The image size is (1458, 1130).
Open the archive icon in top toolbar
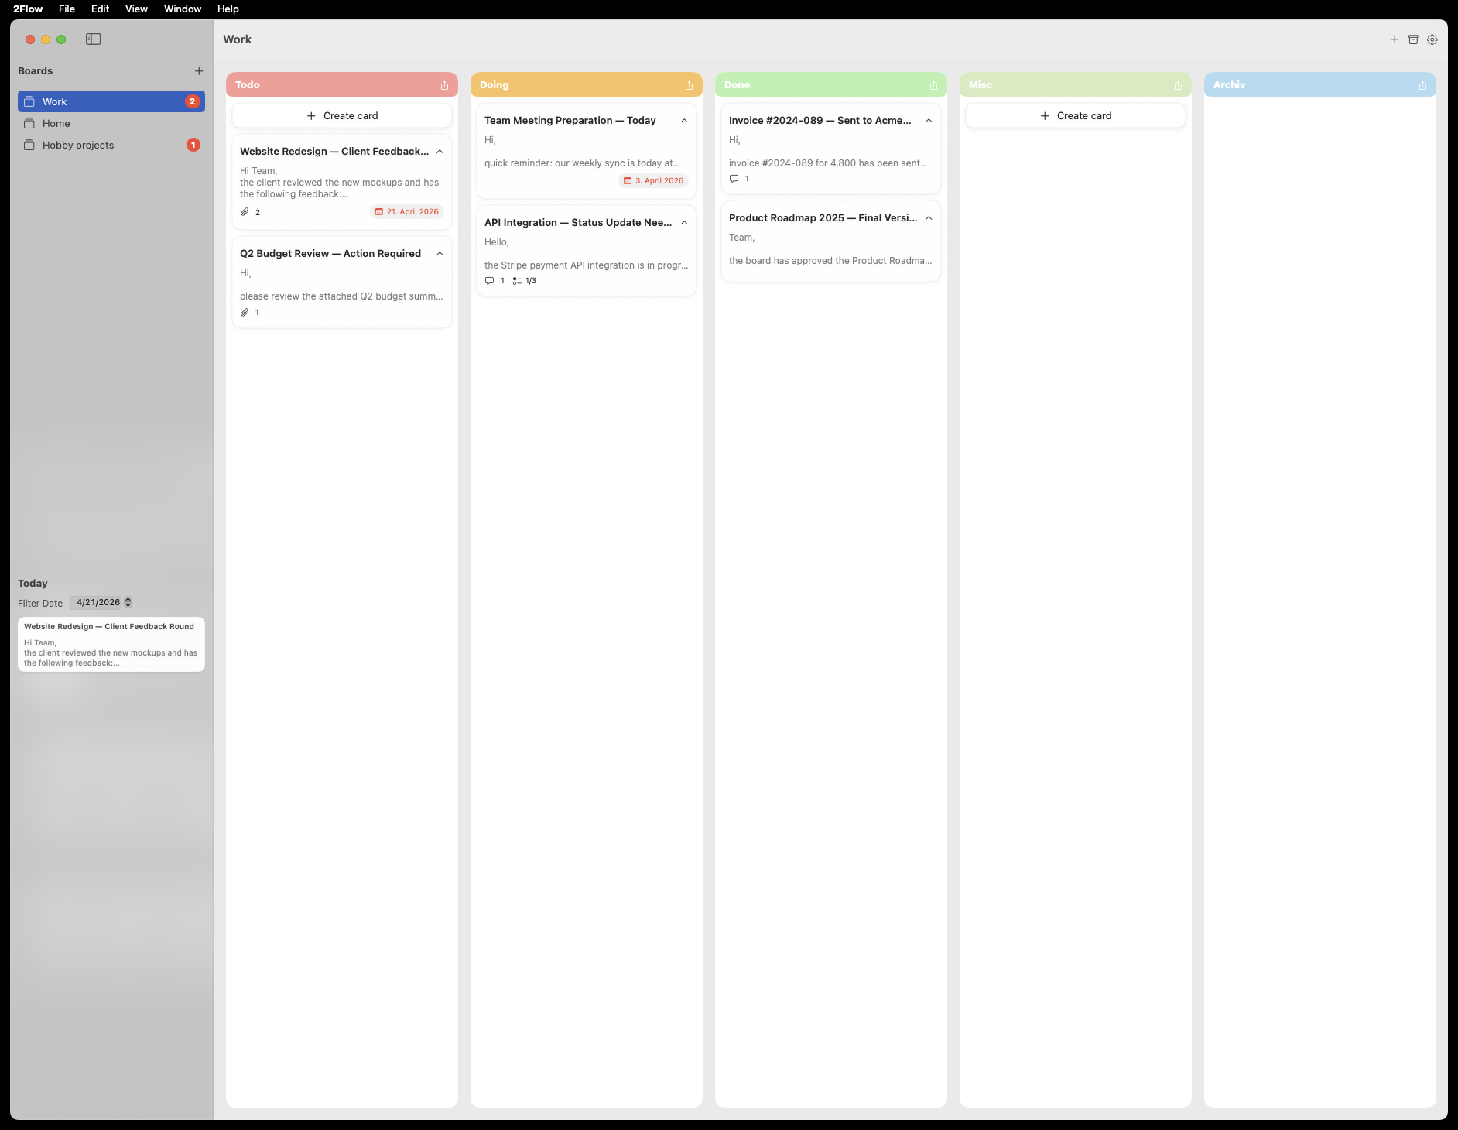pos(1413,39)
